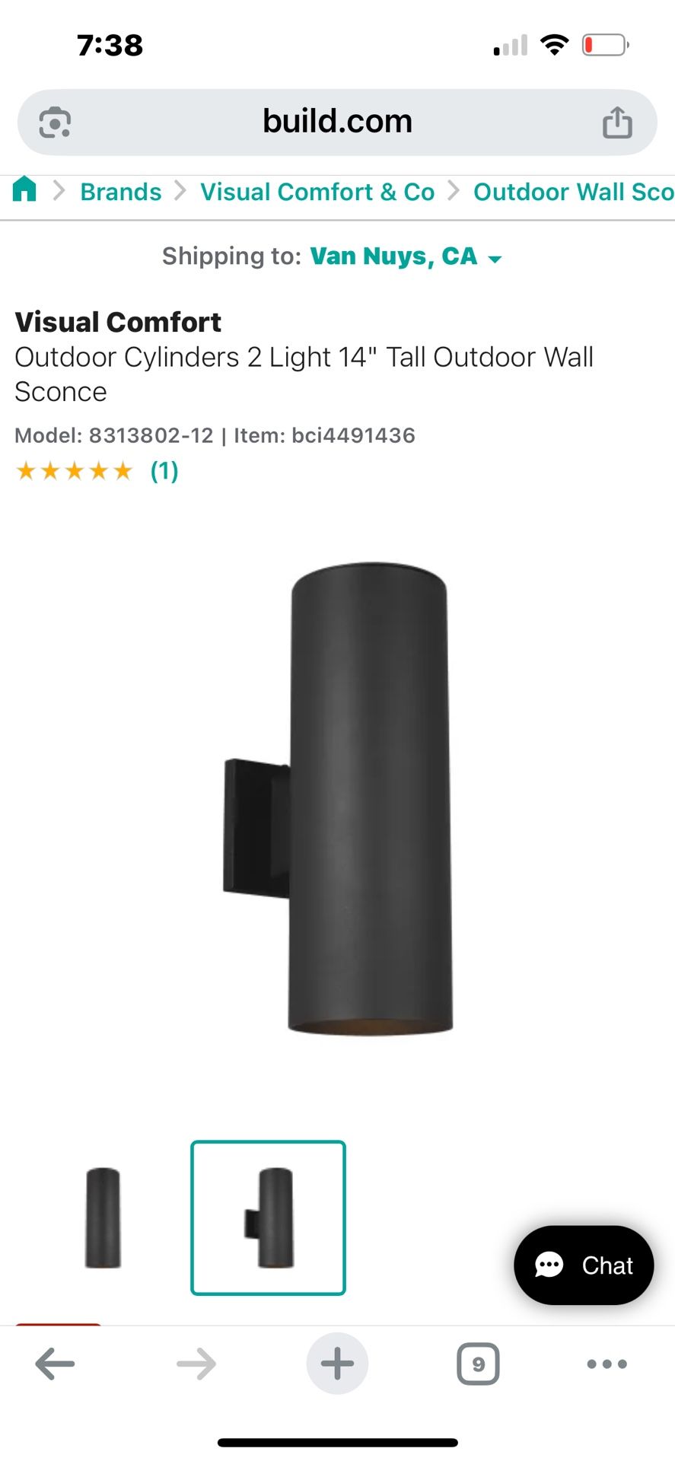Viewport: 675px width, 1461px height.
Task: Tap the Visual Comfort brand name heading
Action: click(x=118, y=322)
